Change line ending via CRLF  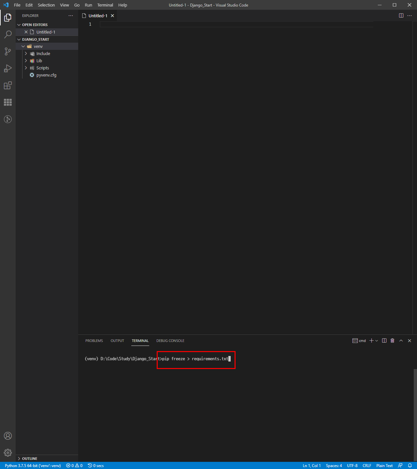[367, 465]
